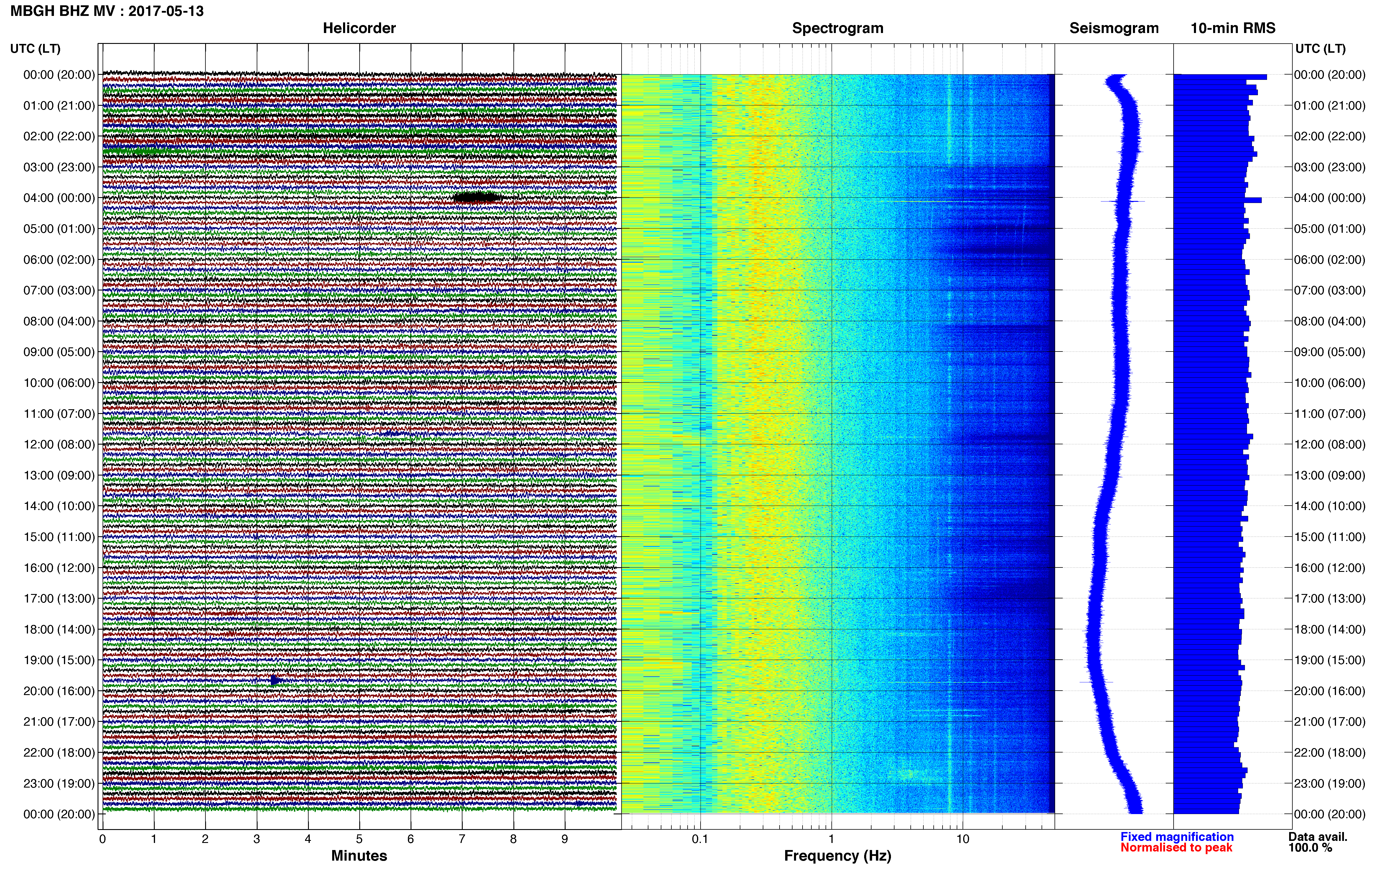The image size is (1397, 873).
Task: Click the left-axis time label "12:00 (08:00)"
Action: tap(59, 445)
